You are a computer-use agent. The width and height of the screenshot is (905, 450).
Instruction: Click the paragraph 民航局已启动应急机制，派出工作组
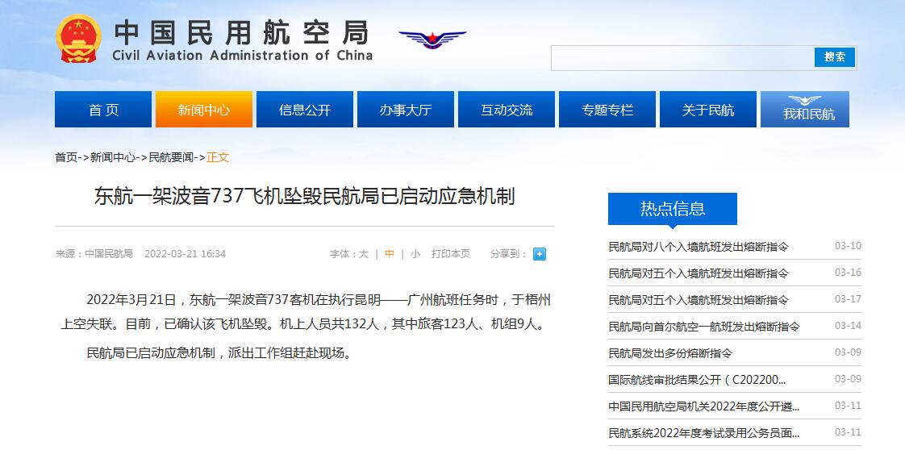pos(219,353)
